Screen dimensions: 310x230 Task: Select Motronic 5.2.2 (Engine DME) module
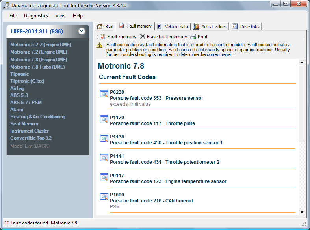pos(41,45)
